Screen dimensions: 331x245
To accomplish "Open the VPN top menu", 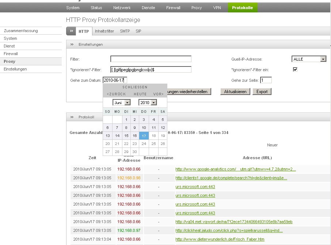I will pos(217,8).
